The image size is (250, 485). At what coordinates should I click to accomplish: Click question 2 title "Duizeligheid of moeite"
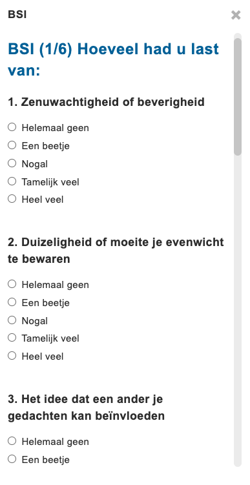point(116,251)
